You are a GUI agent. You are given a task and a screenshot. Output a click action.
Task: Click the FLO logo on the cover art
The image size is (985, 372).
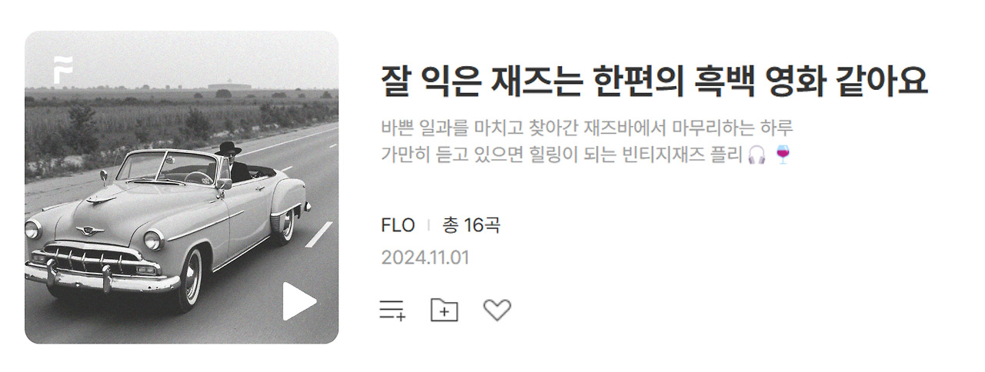click(x=63, y=70)
